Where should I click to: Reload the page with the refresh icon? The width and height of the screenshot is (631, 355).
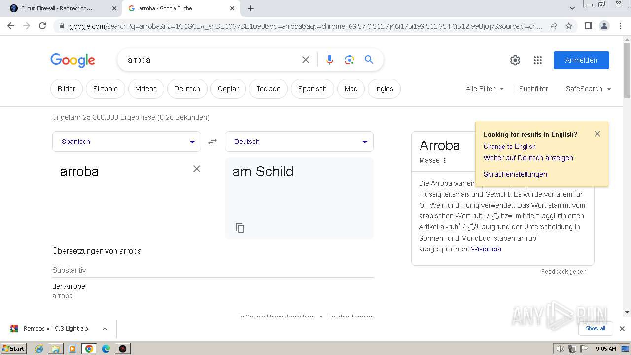point(42,26)
